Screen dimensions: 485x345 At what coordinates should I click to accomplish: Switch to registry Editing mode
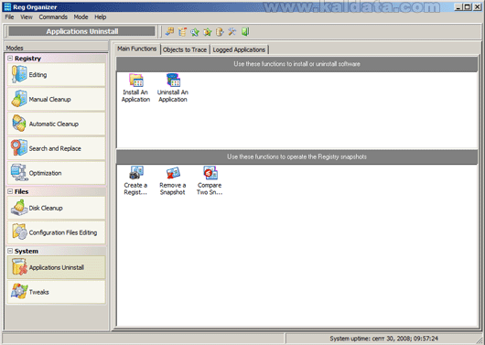click(x=57, y=74)
